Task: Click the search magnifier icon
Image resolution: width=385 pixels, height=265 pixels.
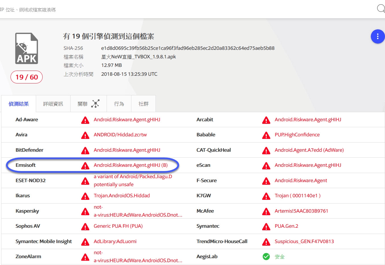Action: click(381, 9)
